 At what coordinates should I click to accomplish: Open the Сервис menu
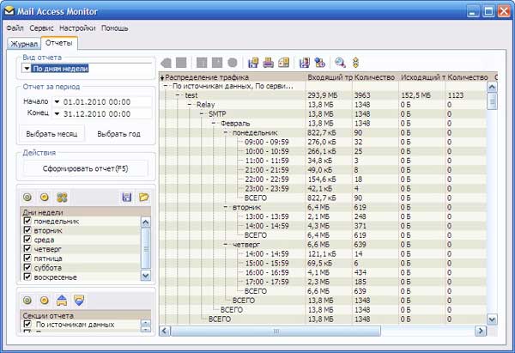tap(41, 28)
